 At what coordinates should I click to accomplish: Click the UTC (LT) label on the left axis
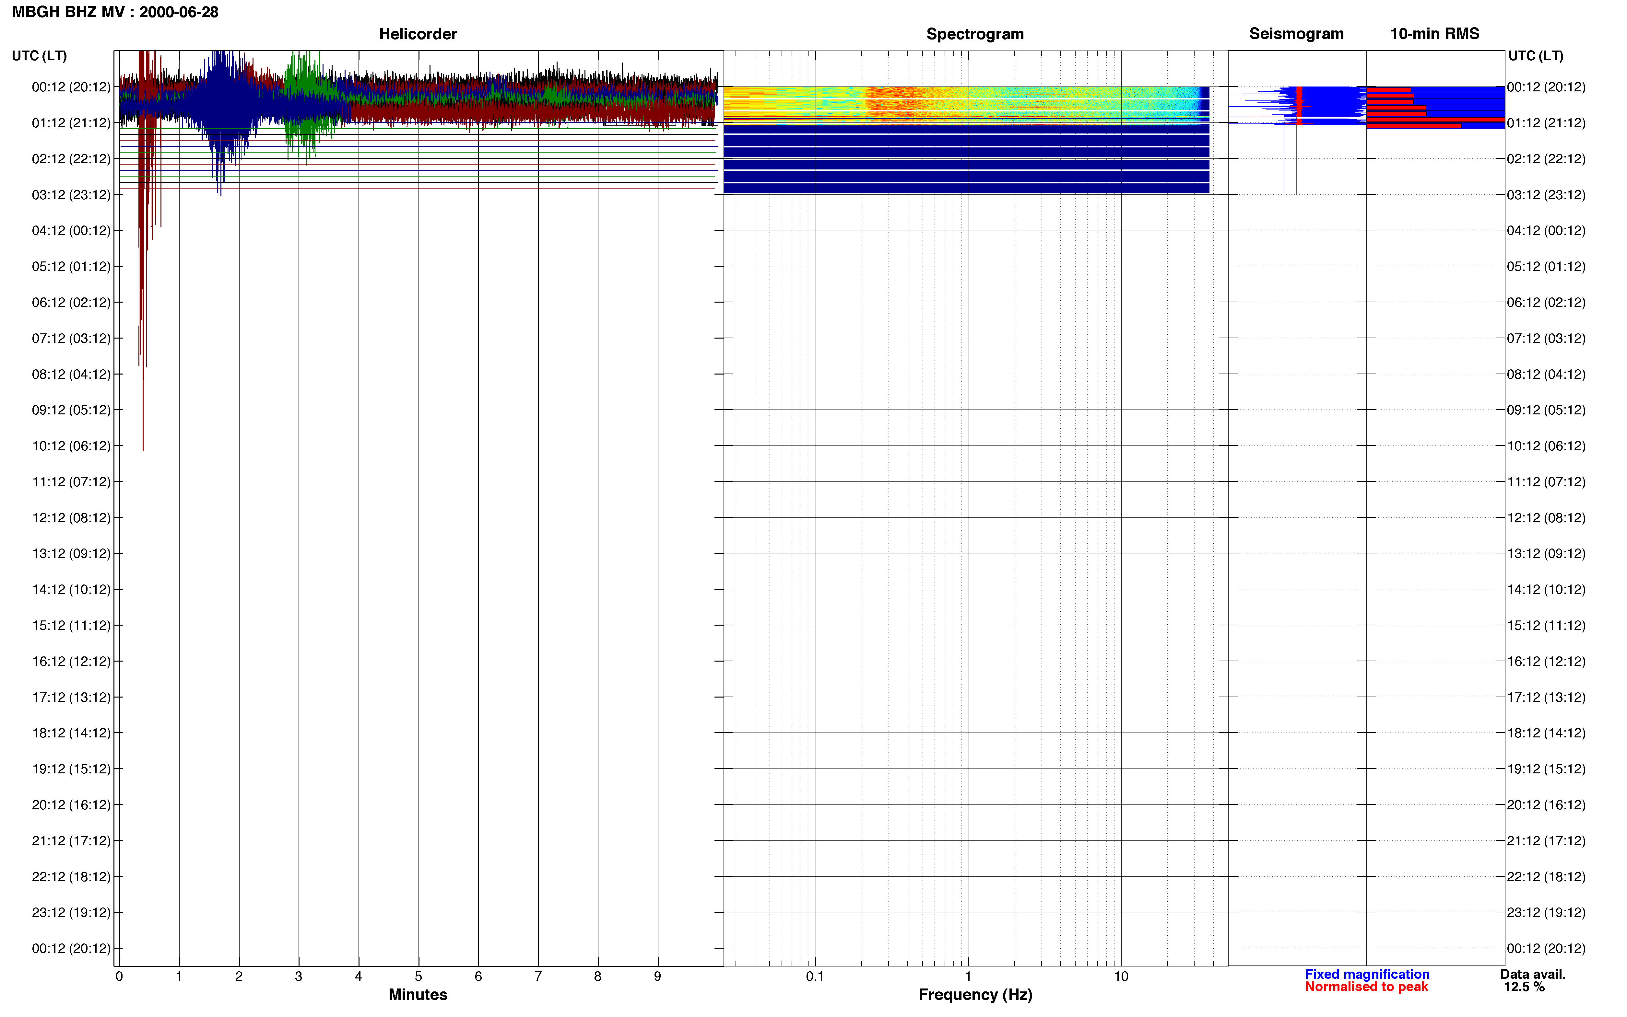[39, 56]
